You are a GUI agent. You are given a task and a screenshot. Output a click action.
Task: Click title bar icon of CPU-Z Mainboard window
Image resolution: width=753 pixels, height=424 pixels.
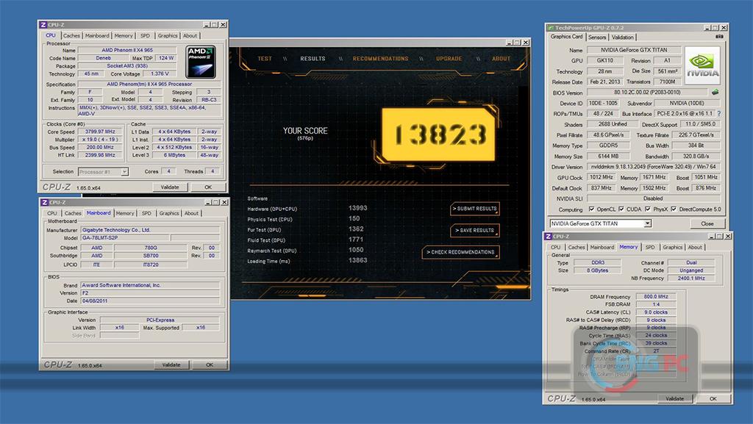[45, 202]
